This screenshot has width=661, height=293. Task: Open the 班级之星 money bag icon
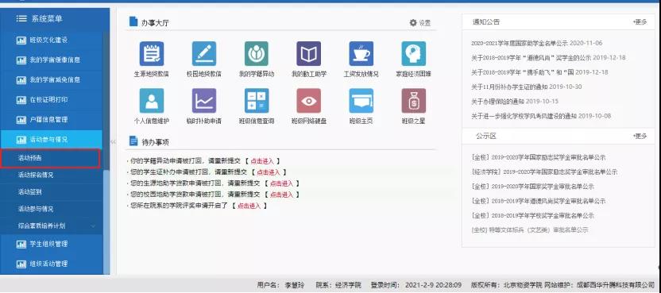(414, 101)
